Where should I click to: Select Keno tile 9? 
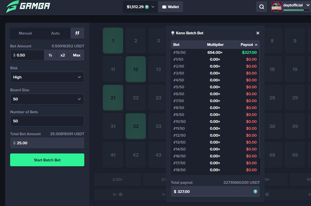(x=295, y=41)
